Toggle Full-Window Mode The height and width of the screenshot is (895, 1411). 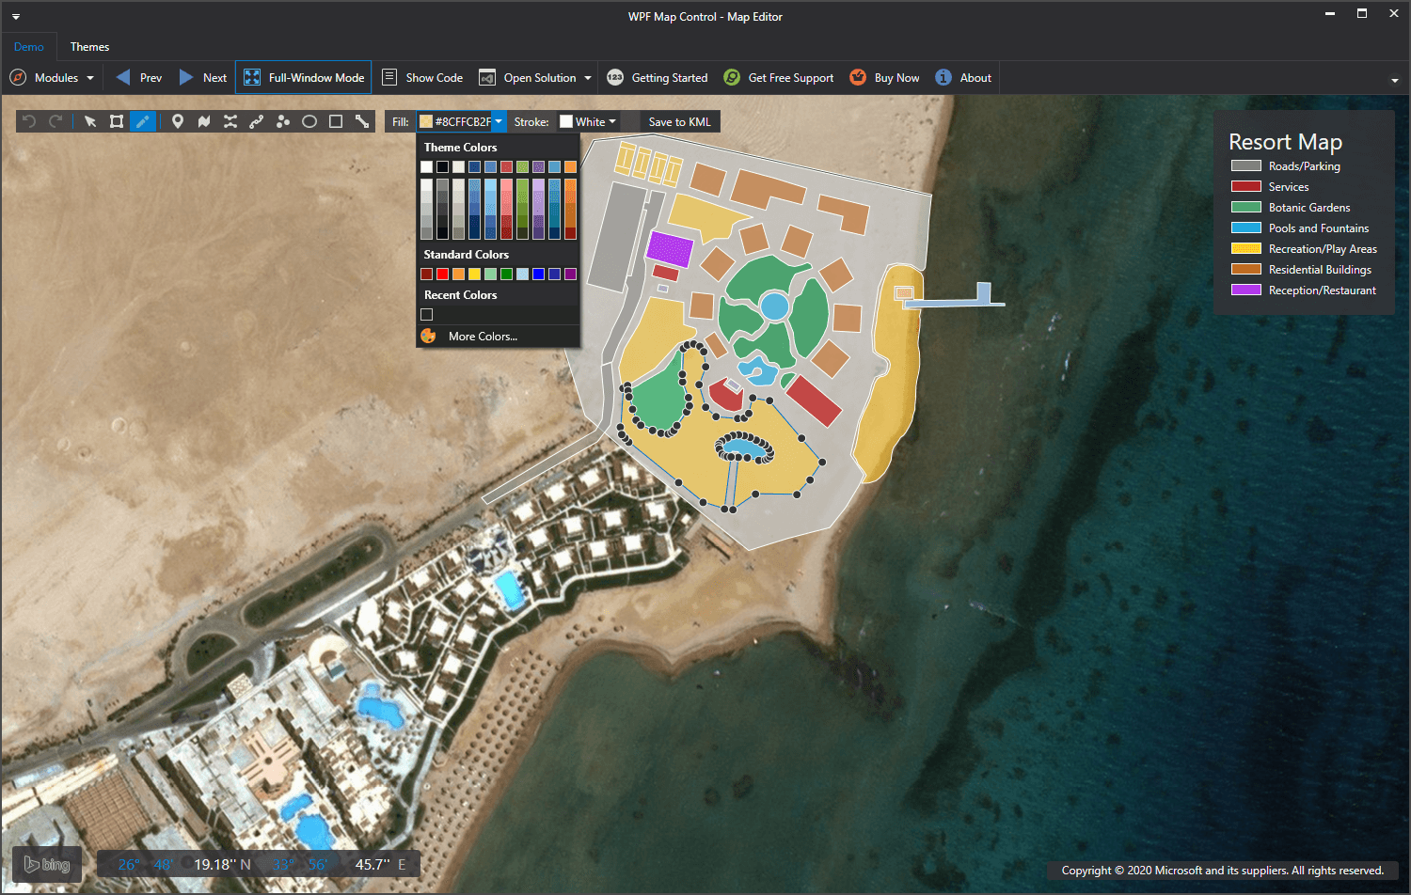[x=304, y=78]
